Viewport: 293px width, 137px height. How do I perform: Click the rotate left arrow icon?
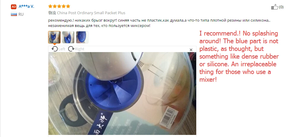coord(55,49)
